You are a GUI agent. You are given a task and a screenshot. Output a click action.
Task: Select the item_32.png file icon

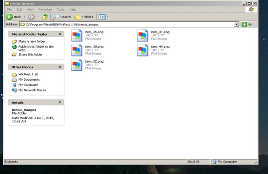tap(77, 64)
